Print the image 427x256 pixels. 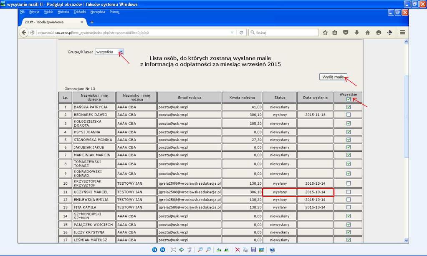tap(245, 249)
